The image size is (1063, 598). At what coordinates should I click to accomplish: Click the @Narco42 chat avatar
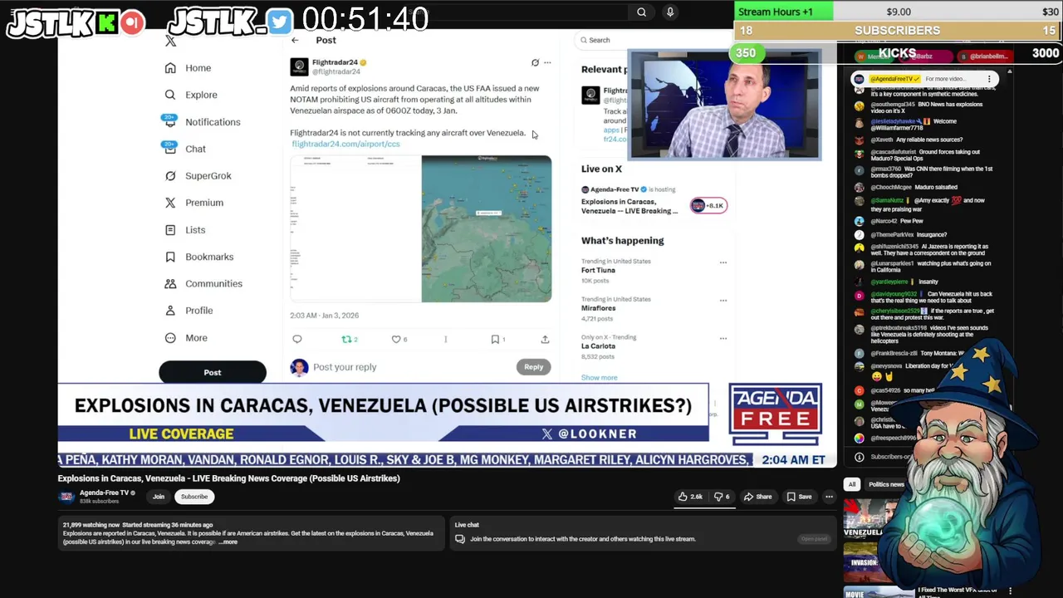860,222
